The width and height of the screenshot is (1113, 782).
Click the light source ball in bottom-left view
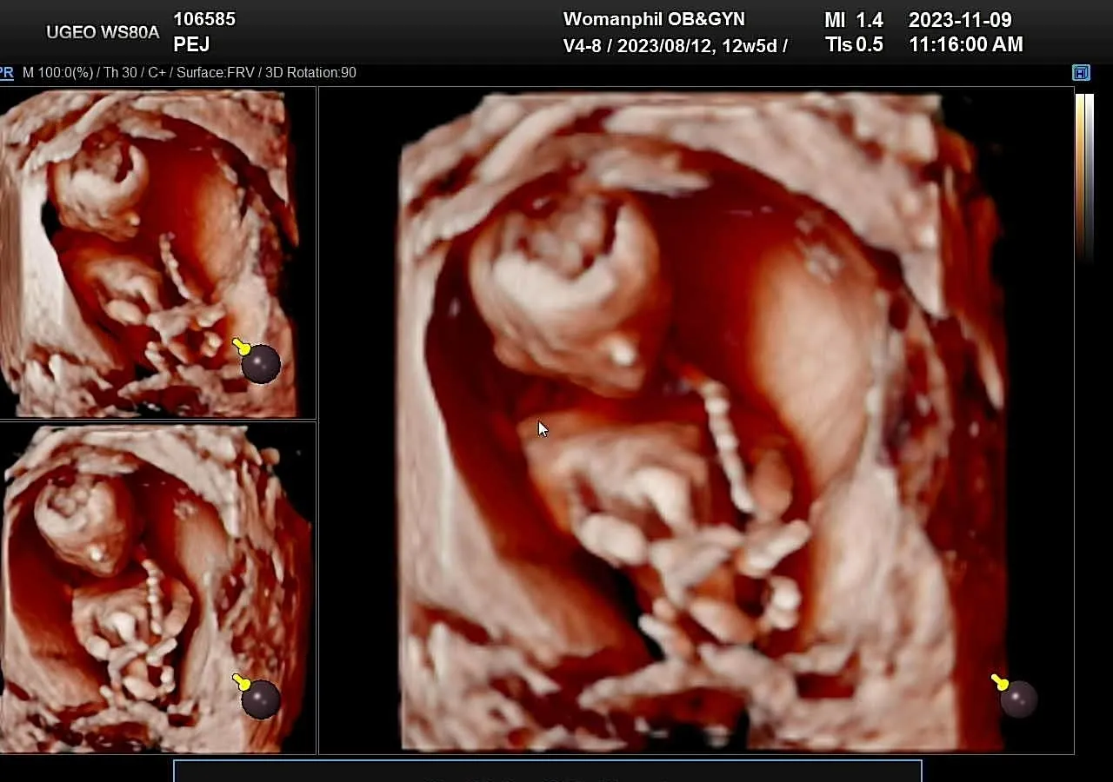261,699
